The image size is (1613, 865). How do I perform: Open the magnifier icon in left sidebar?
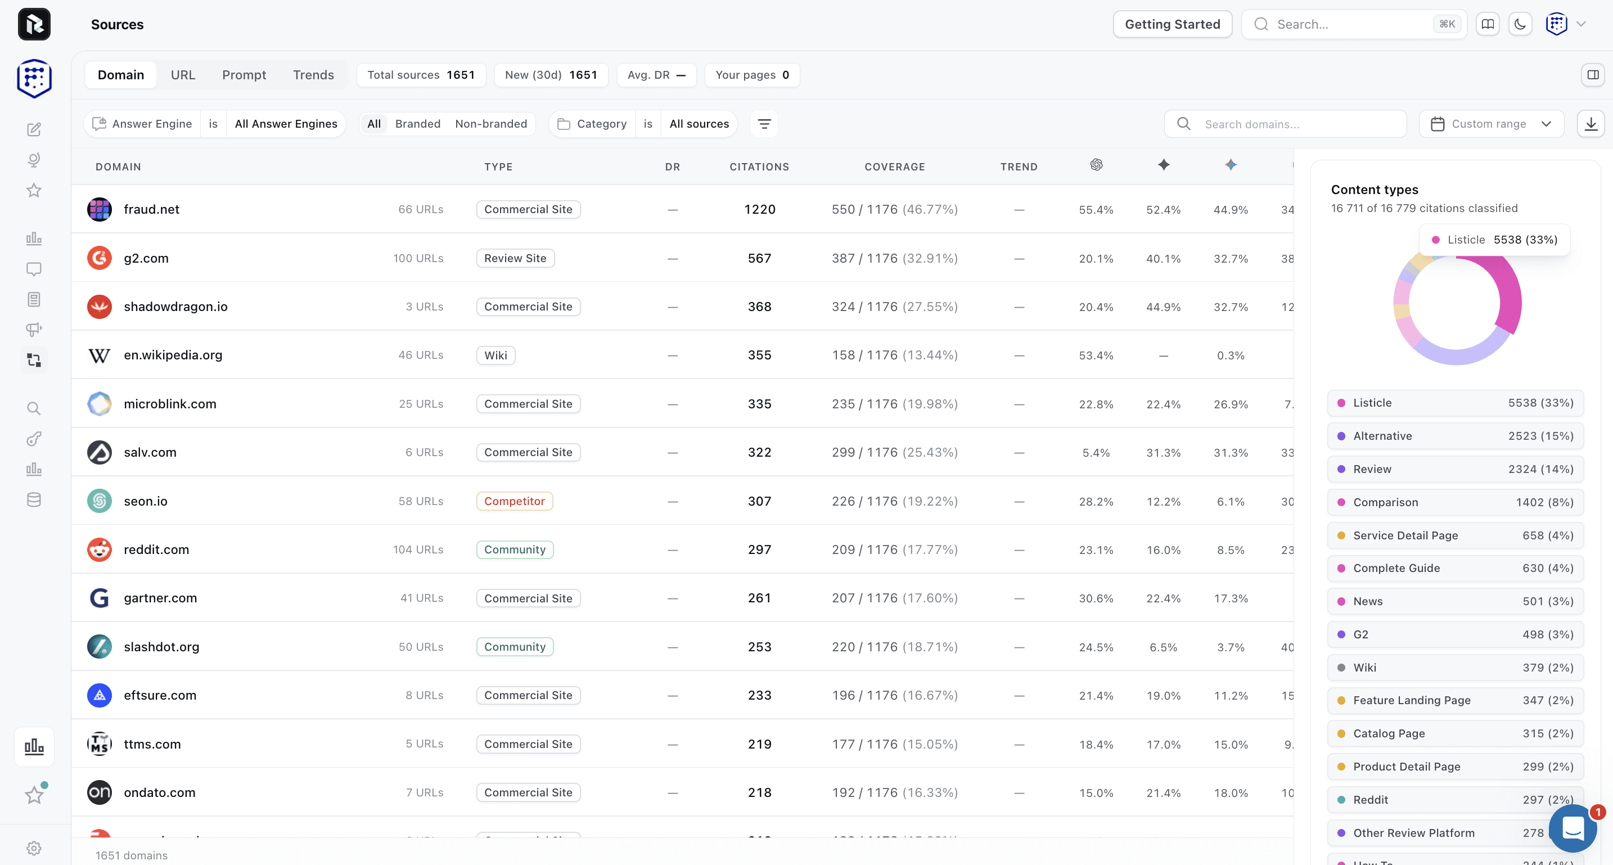(34, 408)
